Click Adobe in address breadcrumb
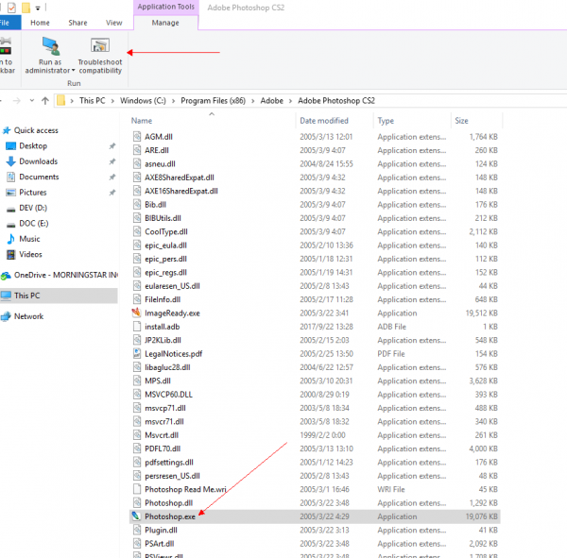Screen dimensions: 567x558 tap(271, 100)
